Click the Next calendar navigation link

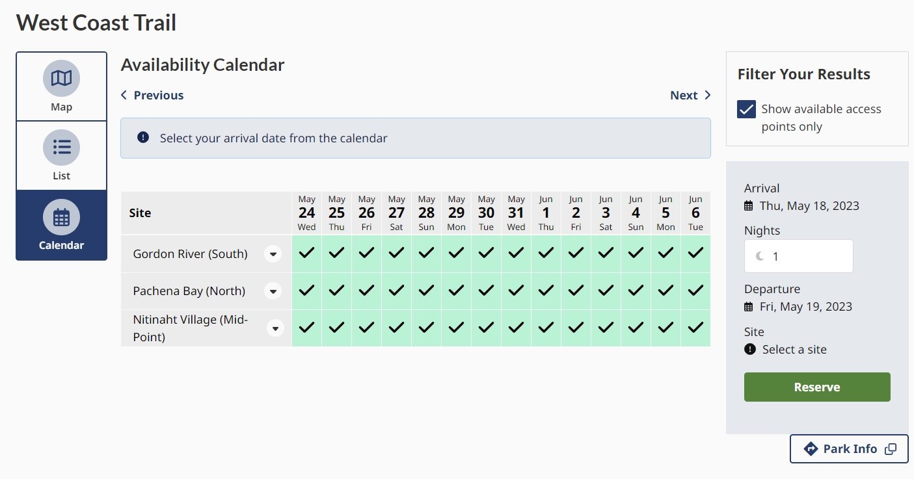pos(690,95)
